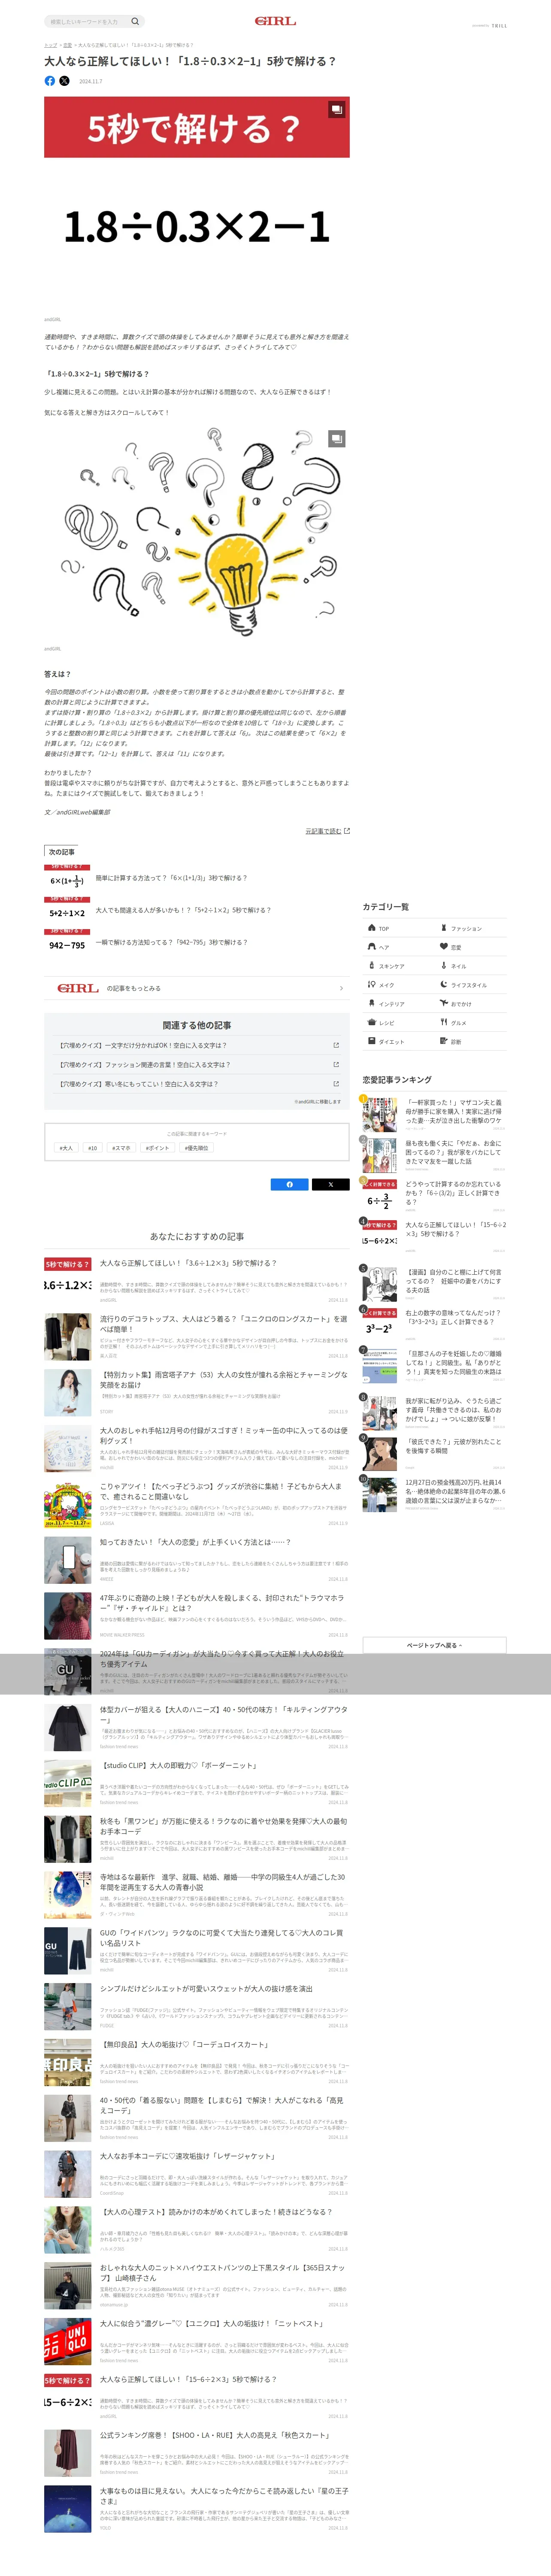The height and width of the screenshot is (2576, 551).
Task: Select the #ポイント keyword tag
Action: coord(157,1148)
